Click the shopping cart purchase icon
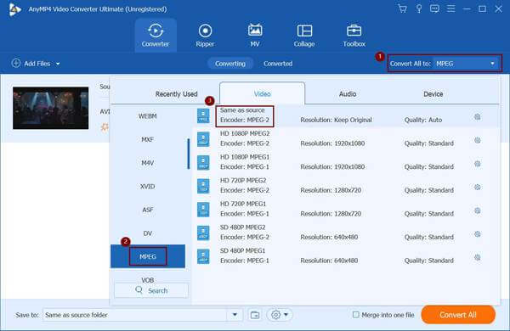This screenshot has width=510, height=331. click(x=402, y=8)
